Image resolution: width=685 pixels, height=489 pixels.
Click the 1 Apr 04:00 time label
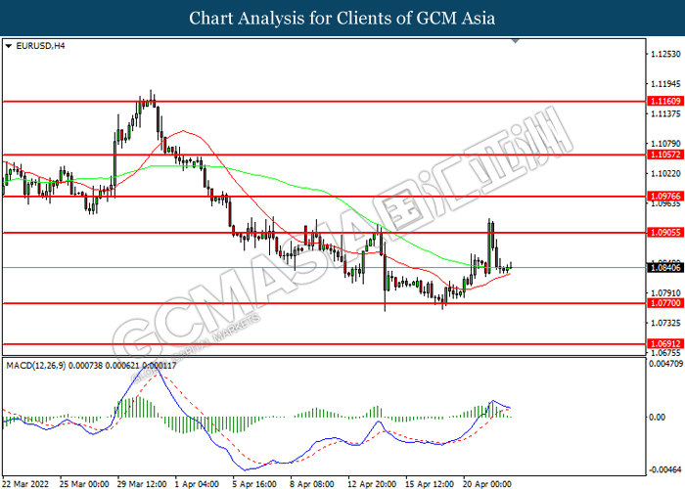tap(197, 484)
